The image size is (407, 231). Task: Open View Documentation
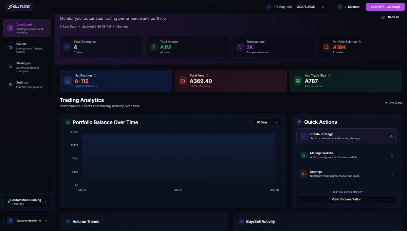click(347, 198)
